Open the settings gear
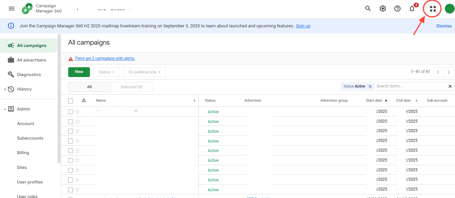Image resolution: width=455 pixels, height=198 pixels. pyautogui.click(x=382, y=8)
